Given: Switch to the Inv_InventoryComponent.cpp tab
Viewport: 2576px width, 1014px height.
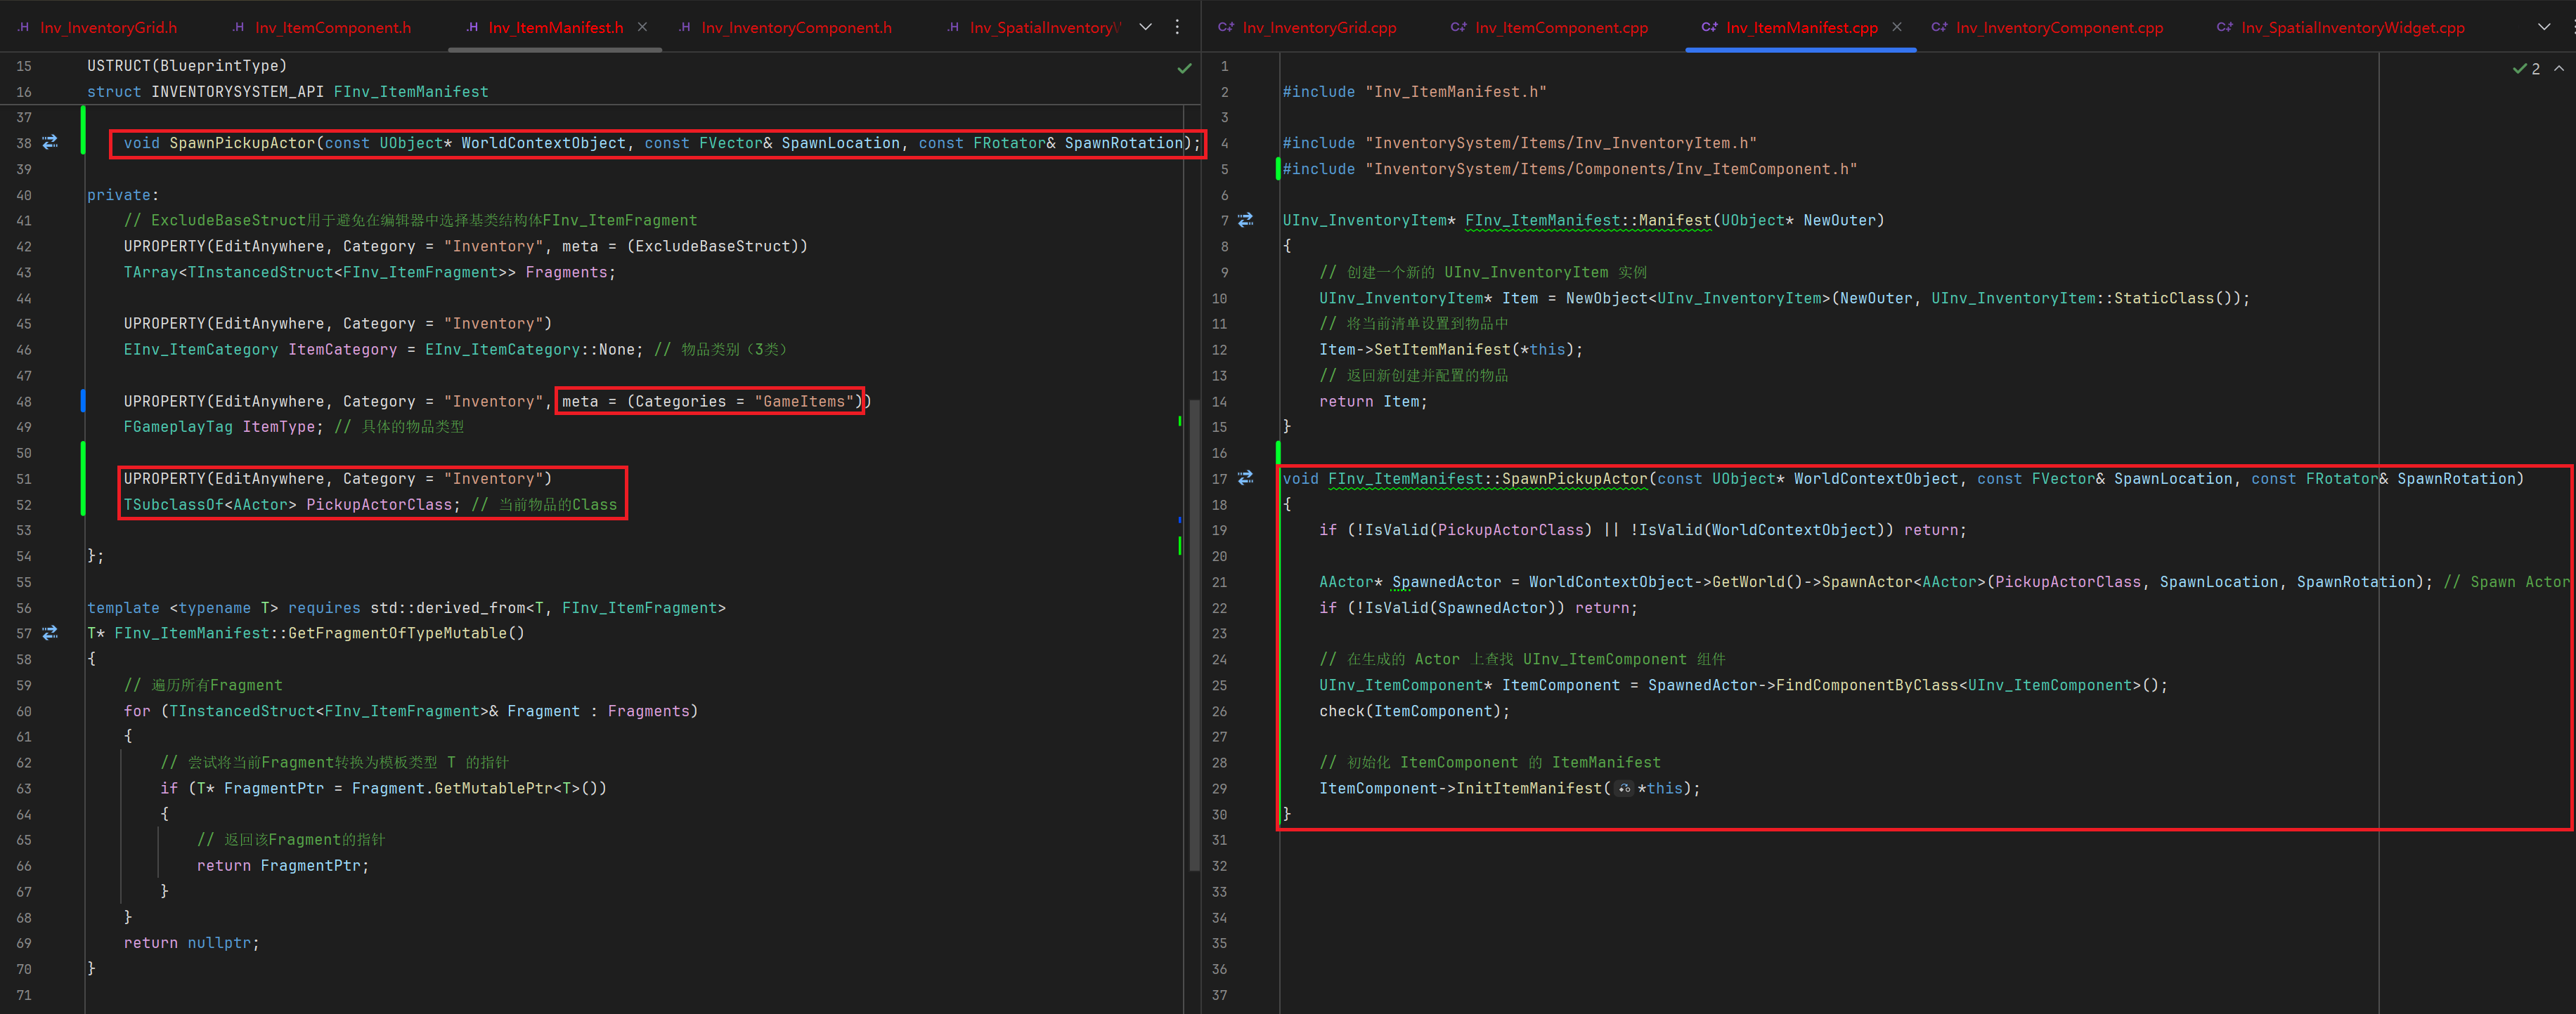Looking at the screenshot, I should coord(2059,27).
